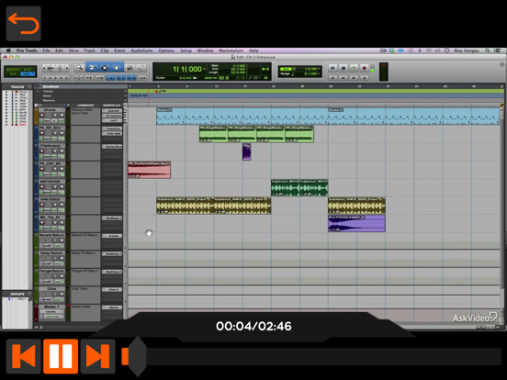Skip to the next video
The image size is (507, 380).
[98, 356]
